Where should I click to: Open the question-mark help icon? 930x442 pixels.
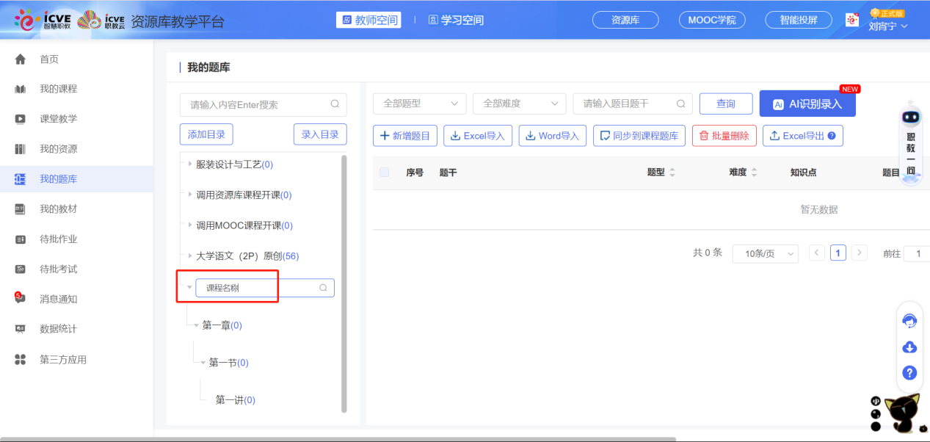(909, 372)
